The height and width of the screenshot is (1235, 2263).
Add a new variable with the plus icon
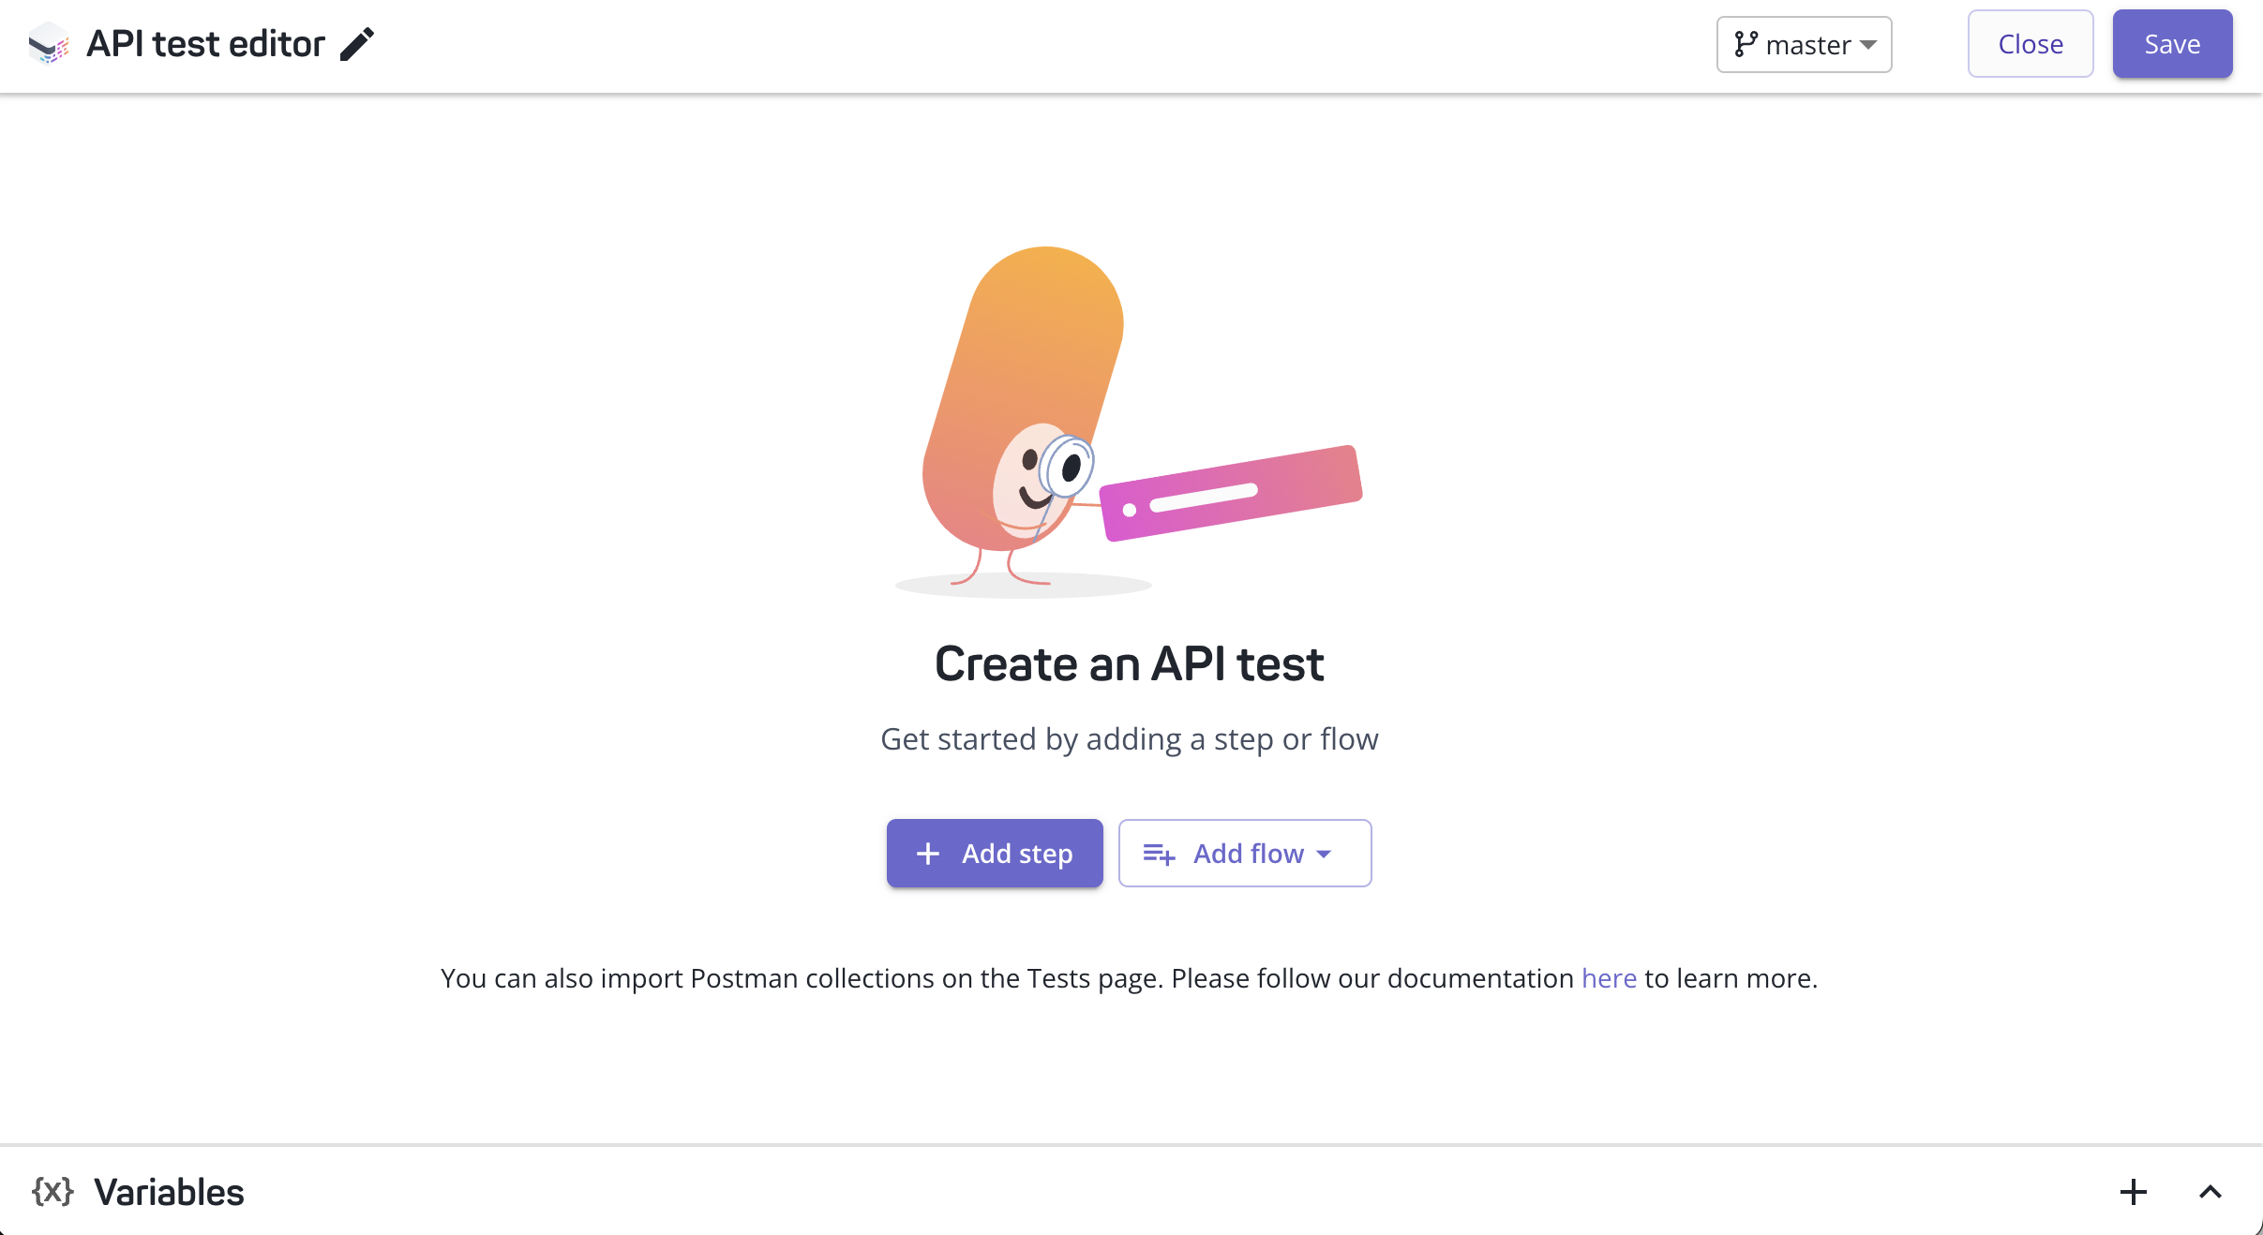(2134, 1192)
